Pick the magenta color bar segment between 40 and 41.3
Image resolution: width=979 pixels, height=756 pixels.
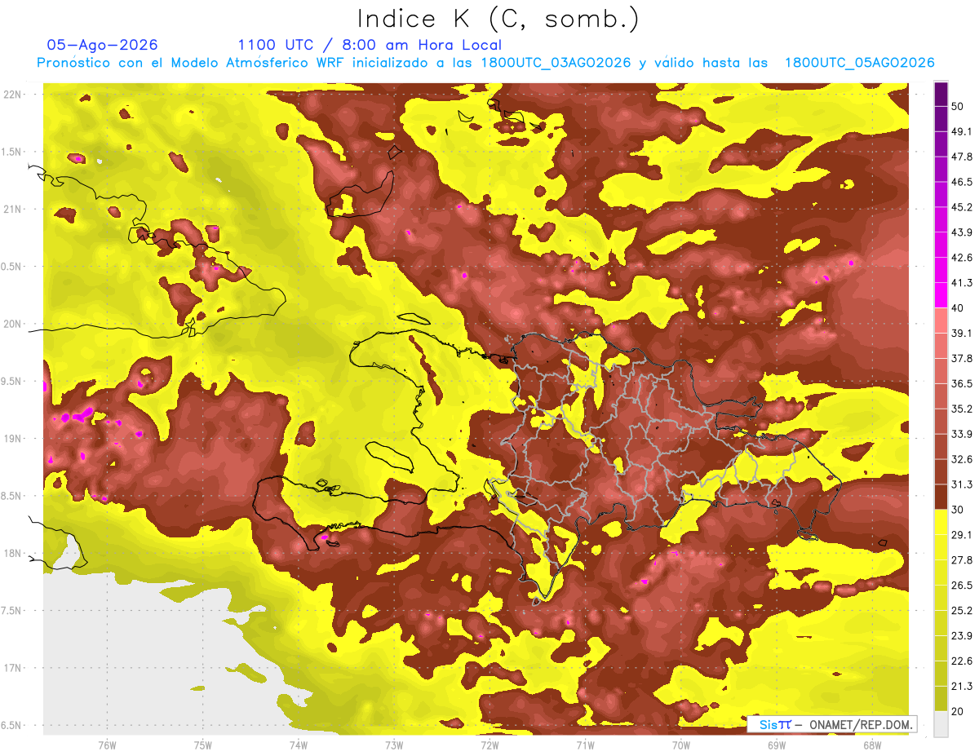pyautogui.click(x=941, y=295)
